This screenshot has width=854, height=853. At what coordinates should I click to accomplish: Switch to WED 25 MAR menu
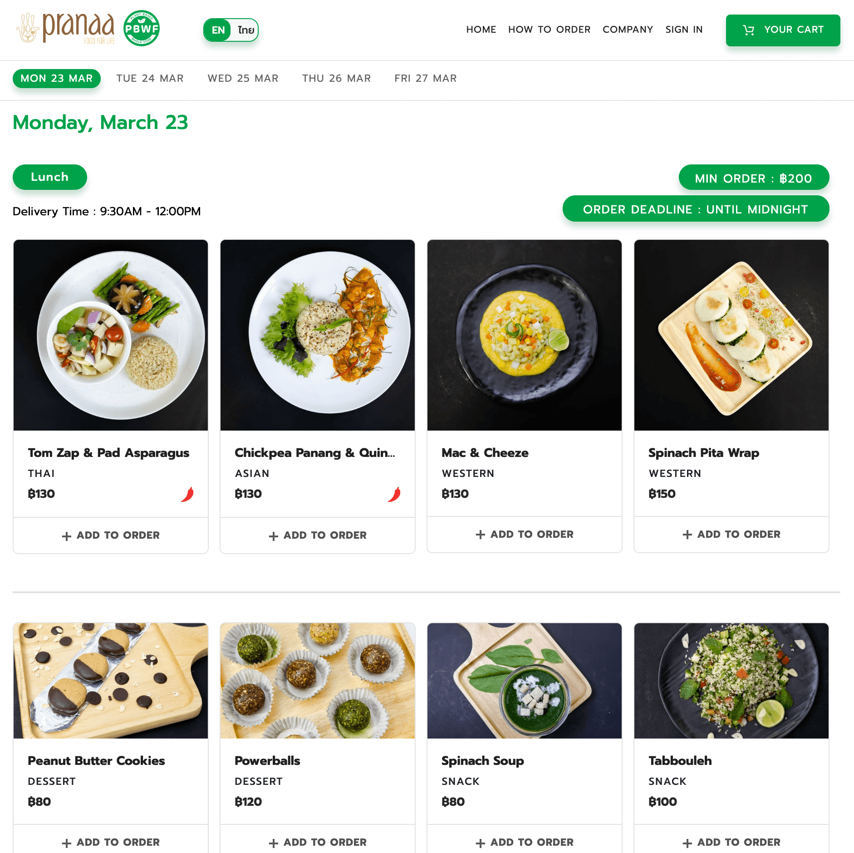pos(243,78)
